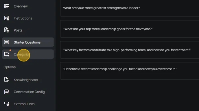Open Conversation Config settings

[x=29, y=92]
